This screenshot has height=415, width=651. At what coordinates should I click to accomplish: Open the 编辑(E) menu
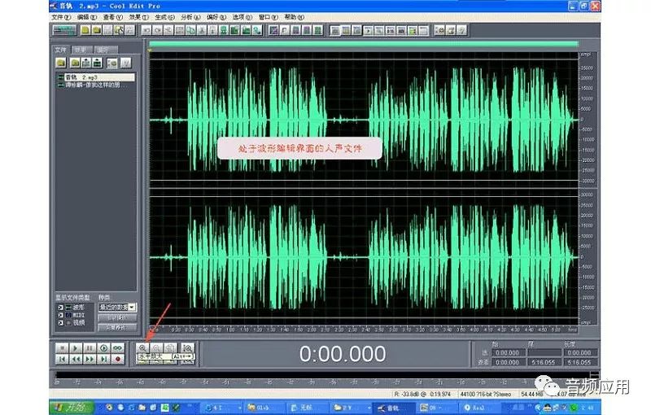[87, 17]
